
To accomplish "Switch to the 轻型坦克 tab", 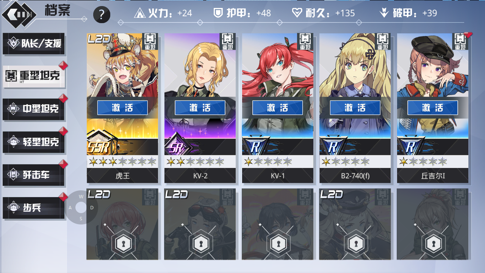I will [x=34, y=142].
